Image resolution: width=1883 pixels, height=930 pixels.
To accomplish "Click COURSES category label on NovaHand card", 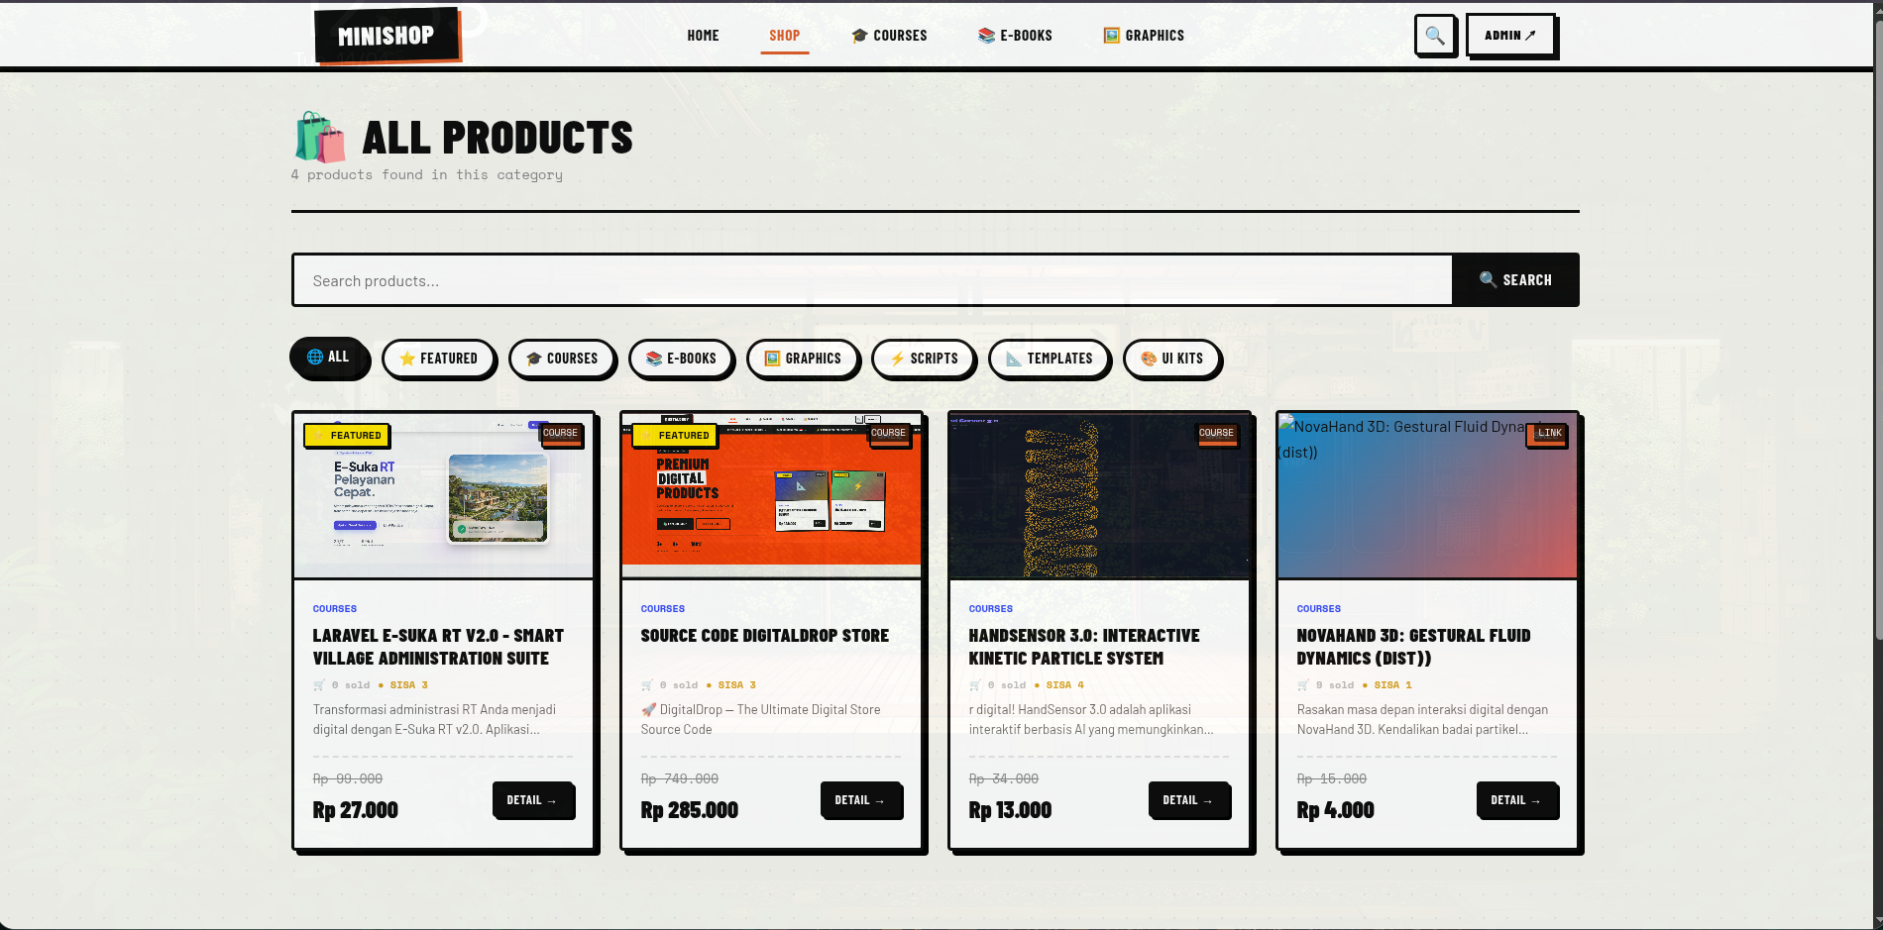I will 1319,609.
